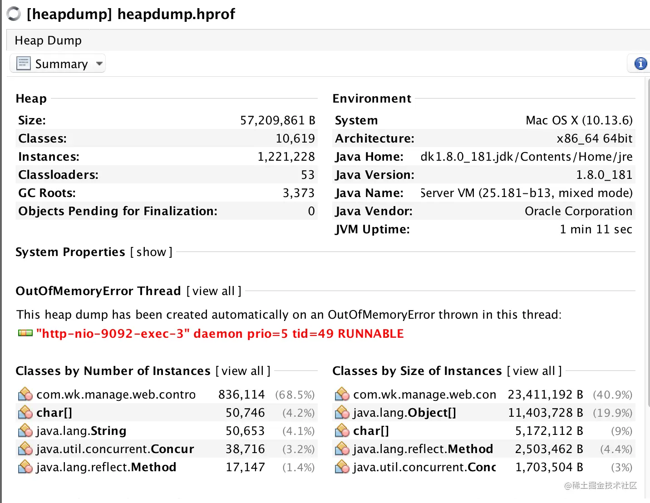650x503 pixels.
Task: Open the Summary view dropdown arrow
Action: (x=99, y=64)
